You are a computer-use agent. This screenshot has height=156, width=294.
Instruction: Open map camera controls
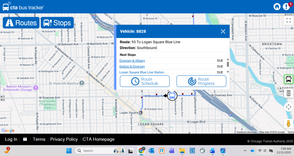coord(289,107)
